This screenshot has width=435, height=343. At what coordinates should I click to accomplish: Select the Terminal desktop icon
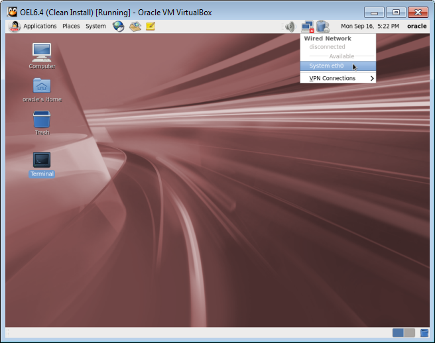click(42, 165)
